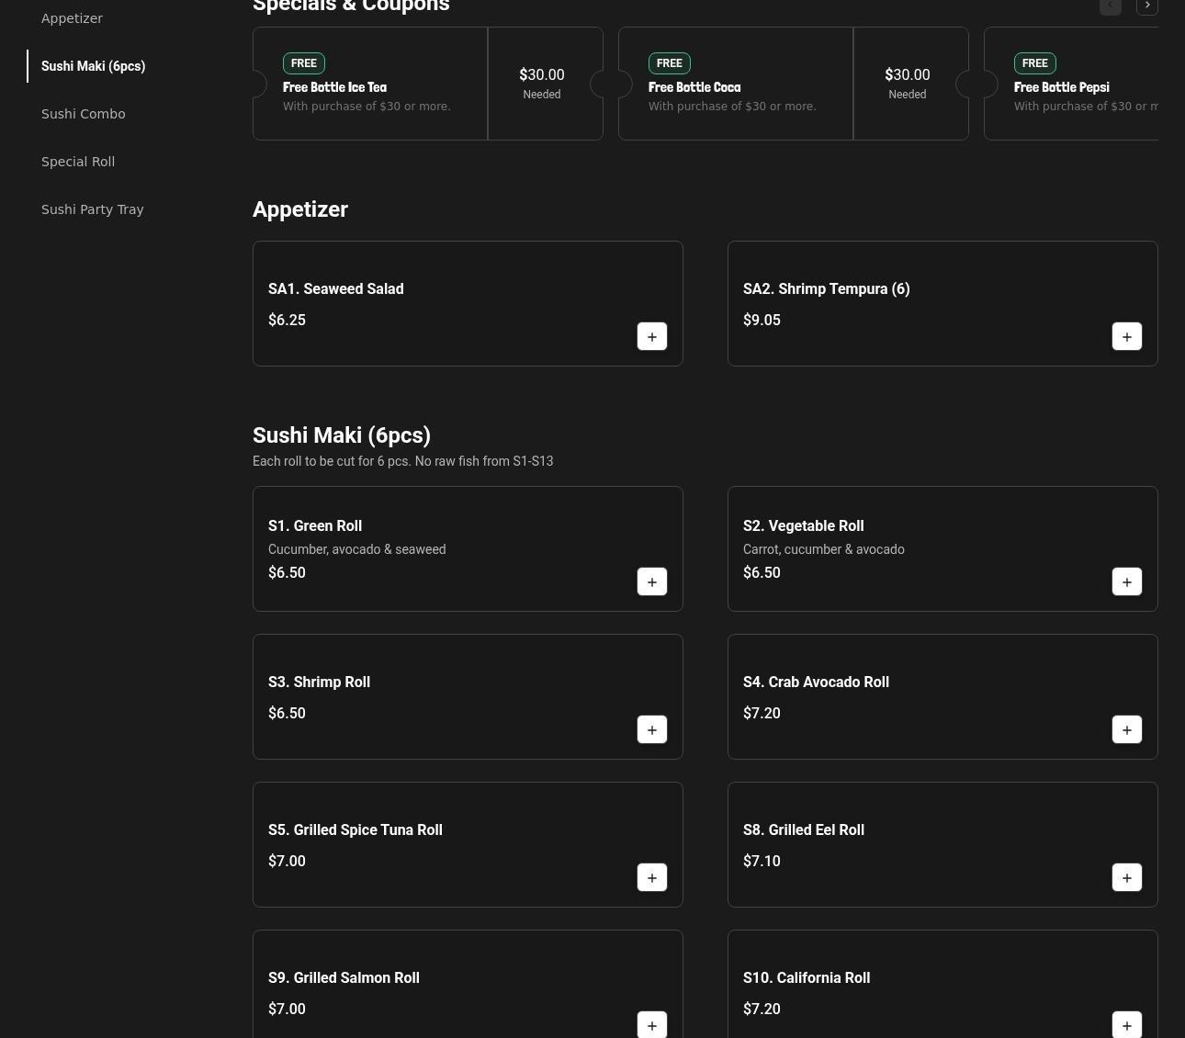
Task: Click the previous coupons arrow
Action: click(1110, 6)
